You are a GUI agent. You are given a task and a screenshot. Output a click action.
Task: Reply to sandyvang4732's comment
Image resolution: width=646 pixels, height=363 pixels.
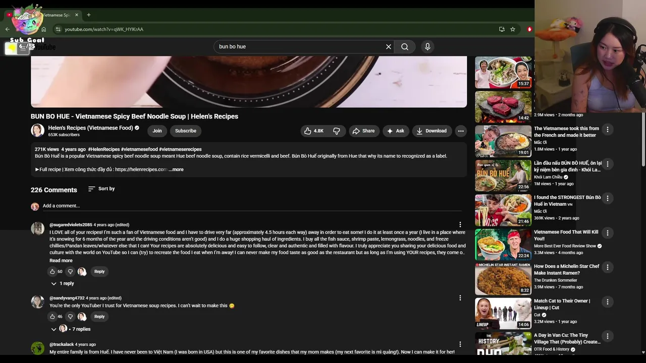(x=99, y=317)
